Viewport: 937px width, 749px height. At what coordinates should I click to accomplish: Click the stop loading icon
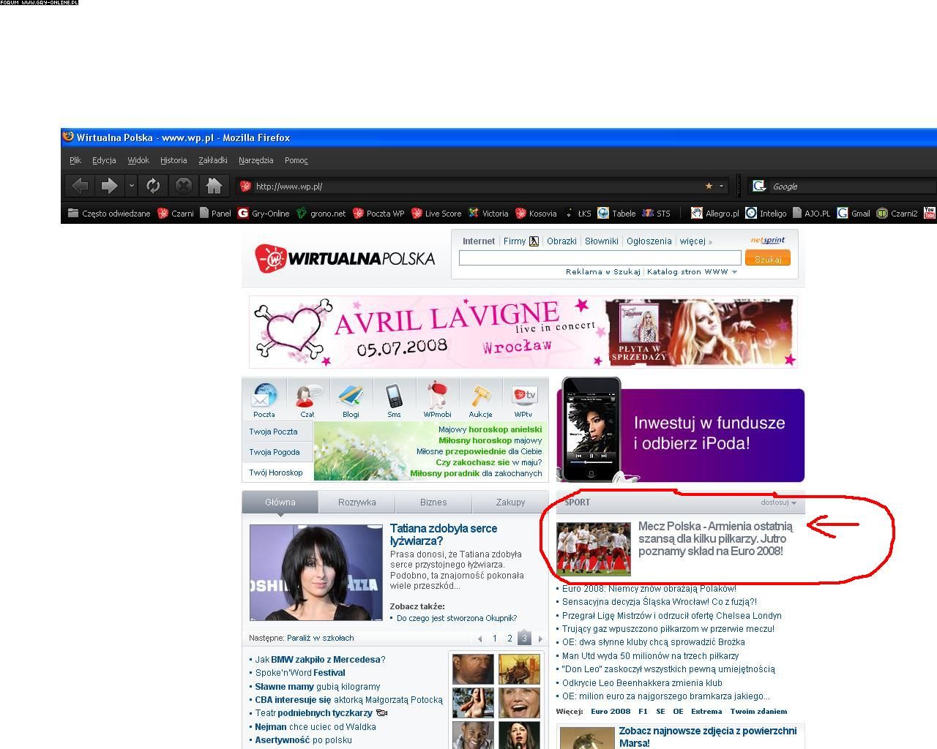pos(184,186)
